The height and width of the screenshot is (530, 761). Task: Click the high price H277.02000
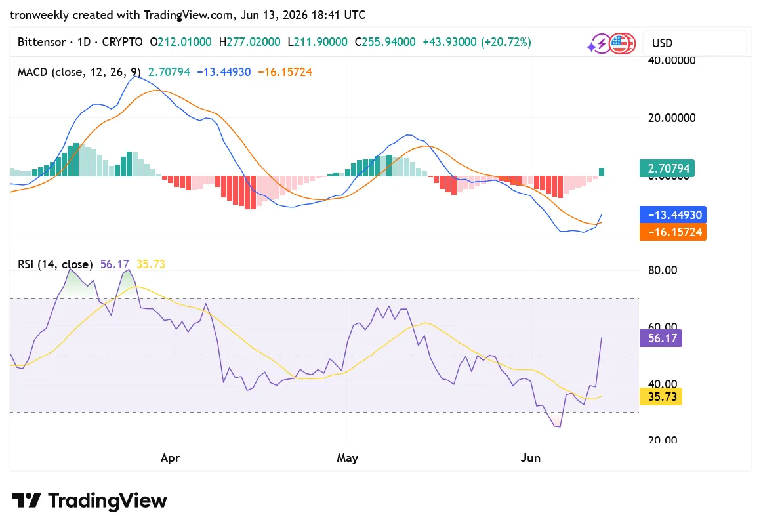click(x=249, y=42)
